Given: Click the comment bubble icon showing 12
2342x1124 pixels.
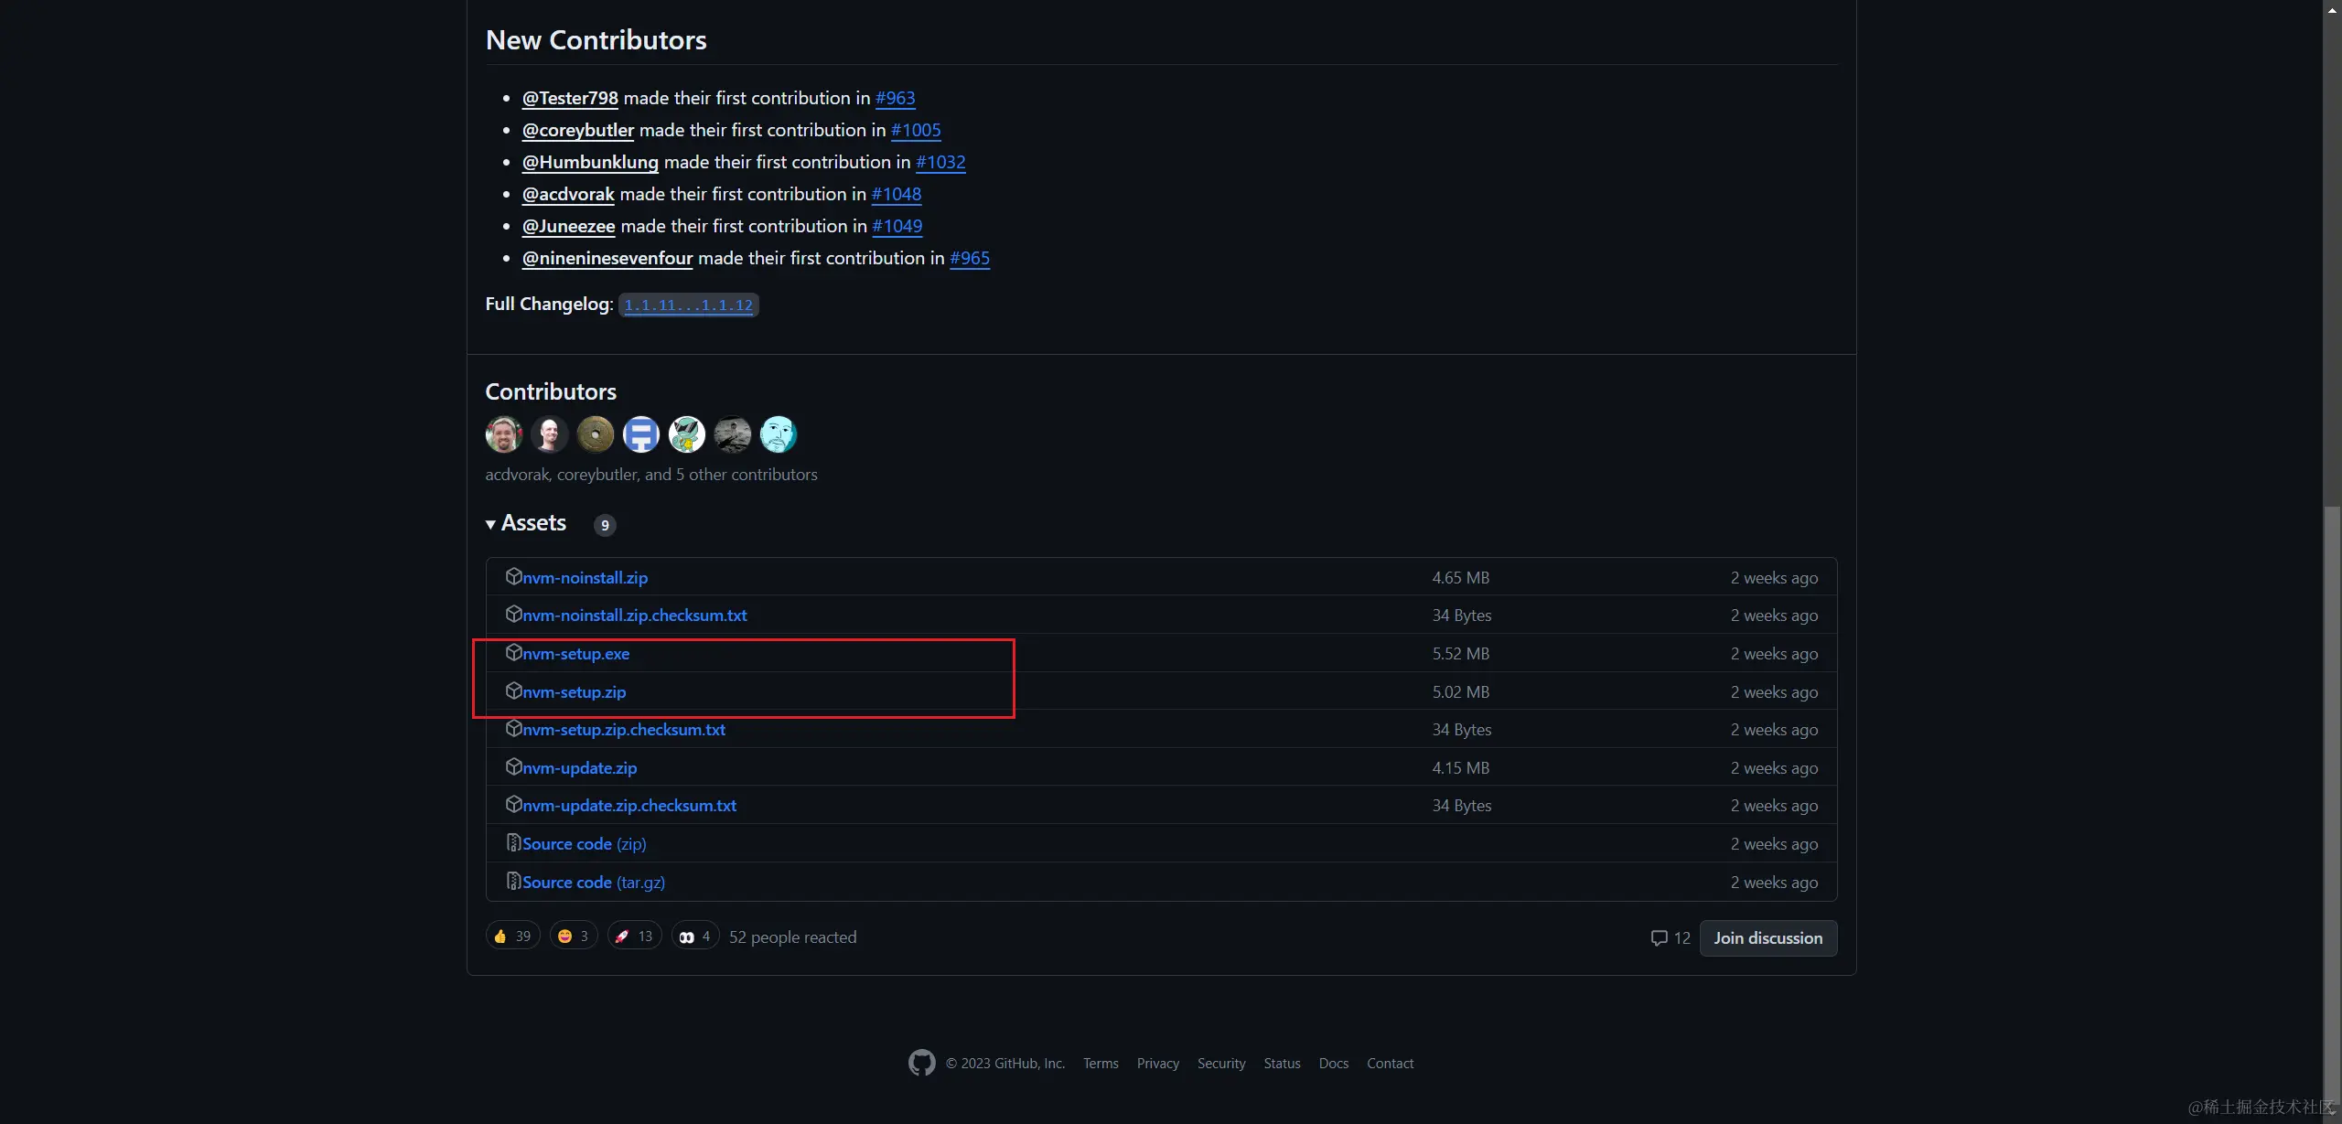Looking at the screenshot, I should pos(1659,938).
